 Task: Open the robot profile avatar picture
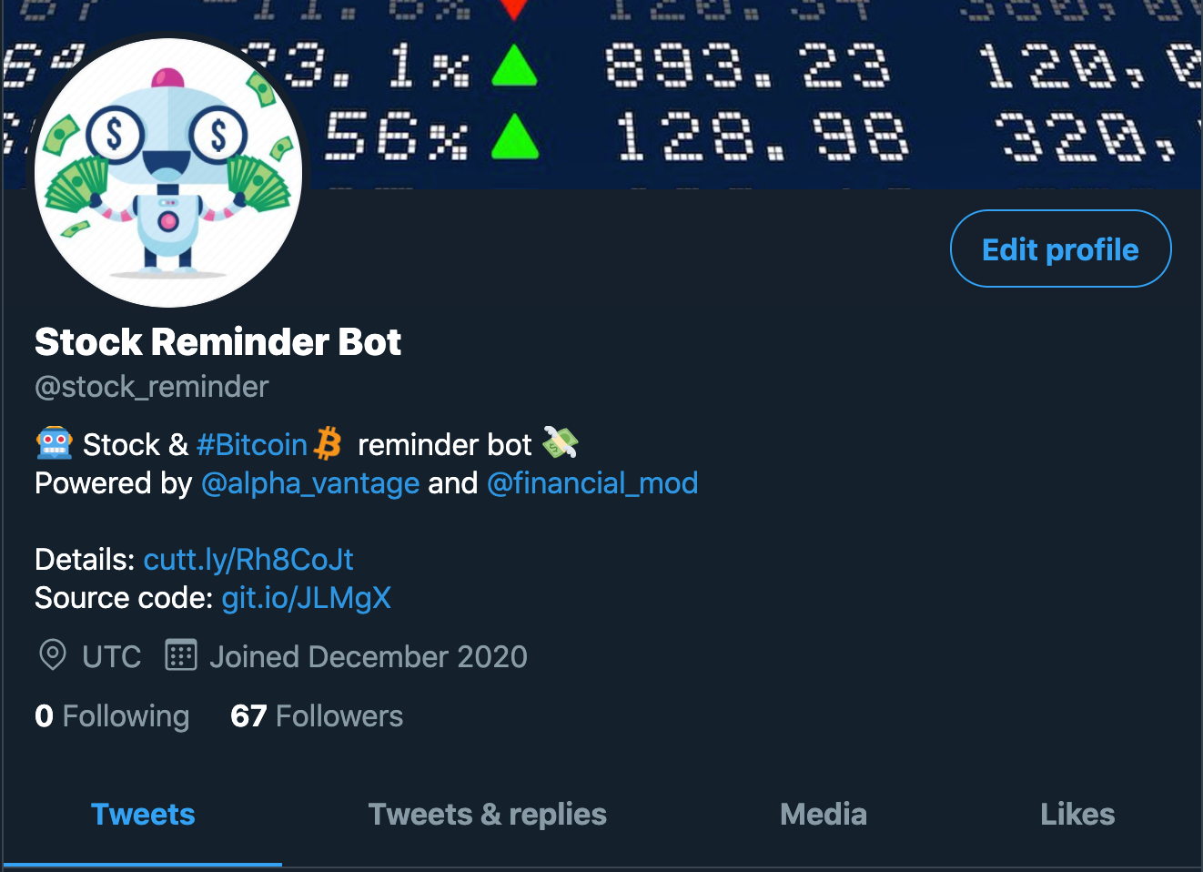(x=168, y=173)
